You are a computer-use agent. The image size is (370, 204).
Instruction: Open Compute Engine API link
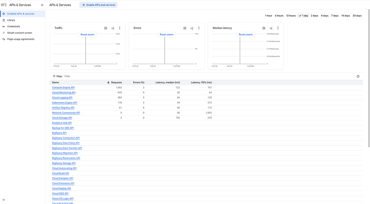63,88
